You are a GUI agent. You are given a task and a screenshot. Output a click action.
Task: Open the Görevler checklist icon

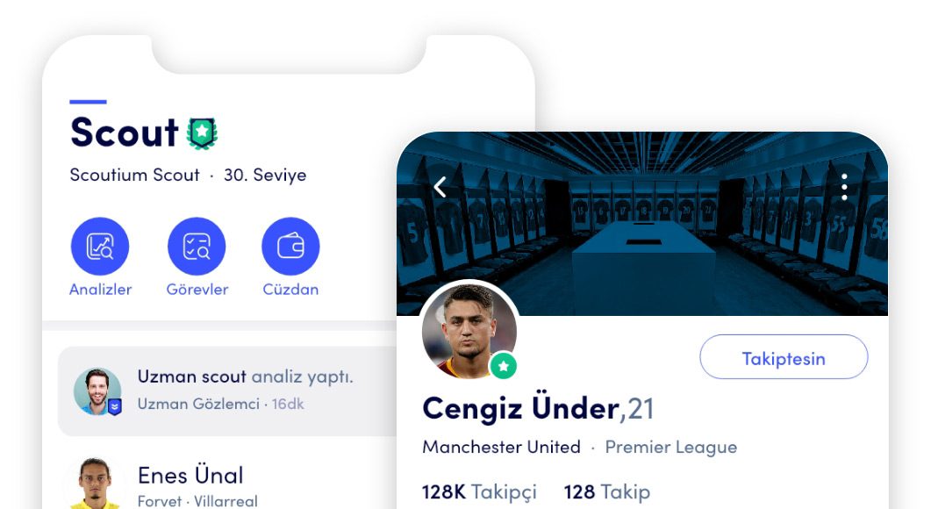pos(197,246)
